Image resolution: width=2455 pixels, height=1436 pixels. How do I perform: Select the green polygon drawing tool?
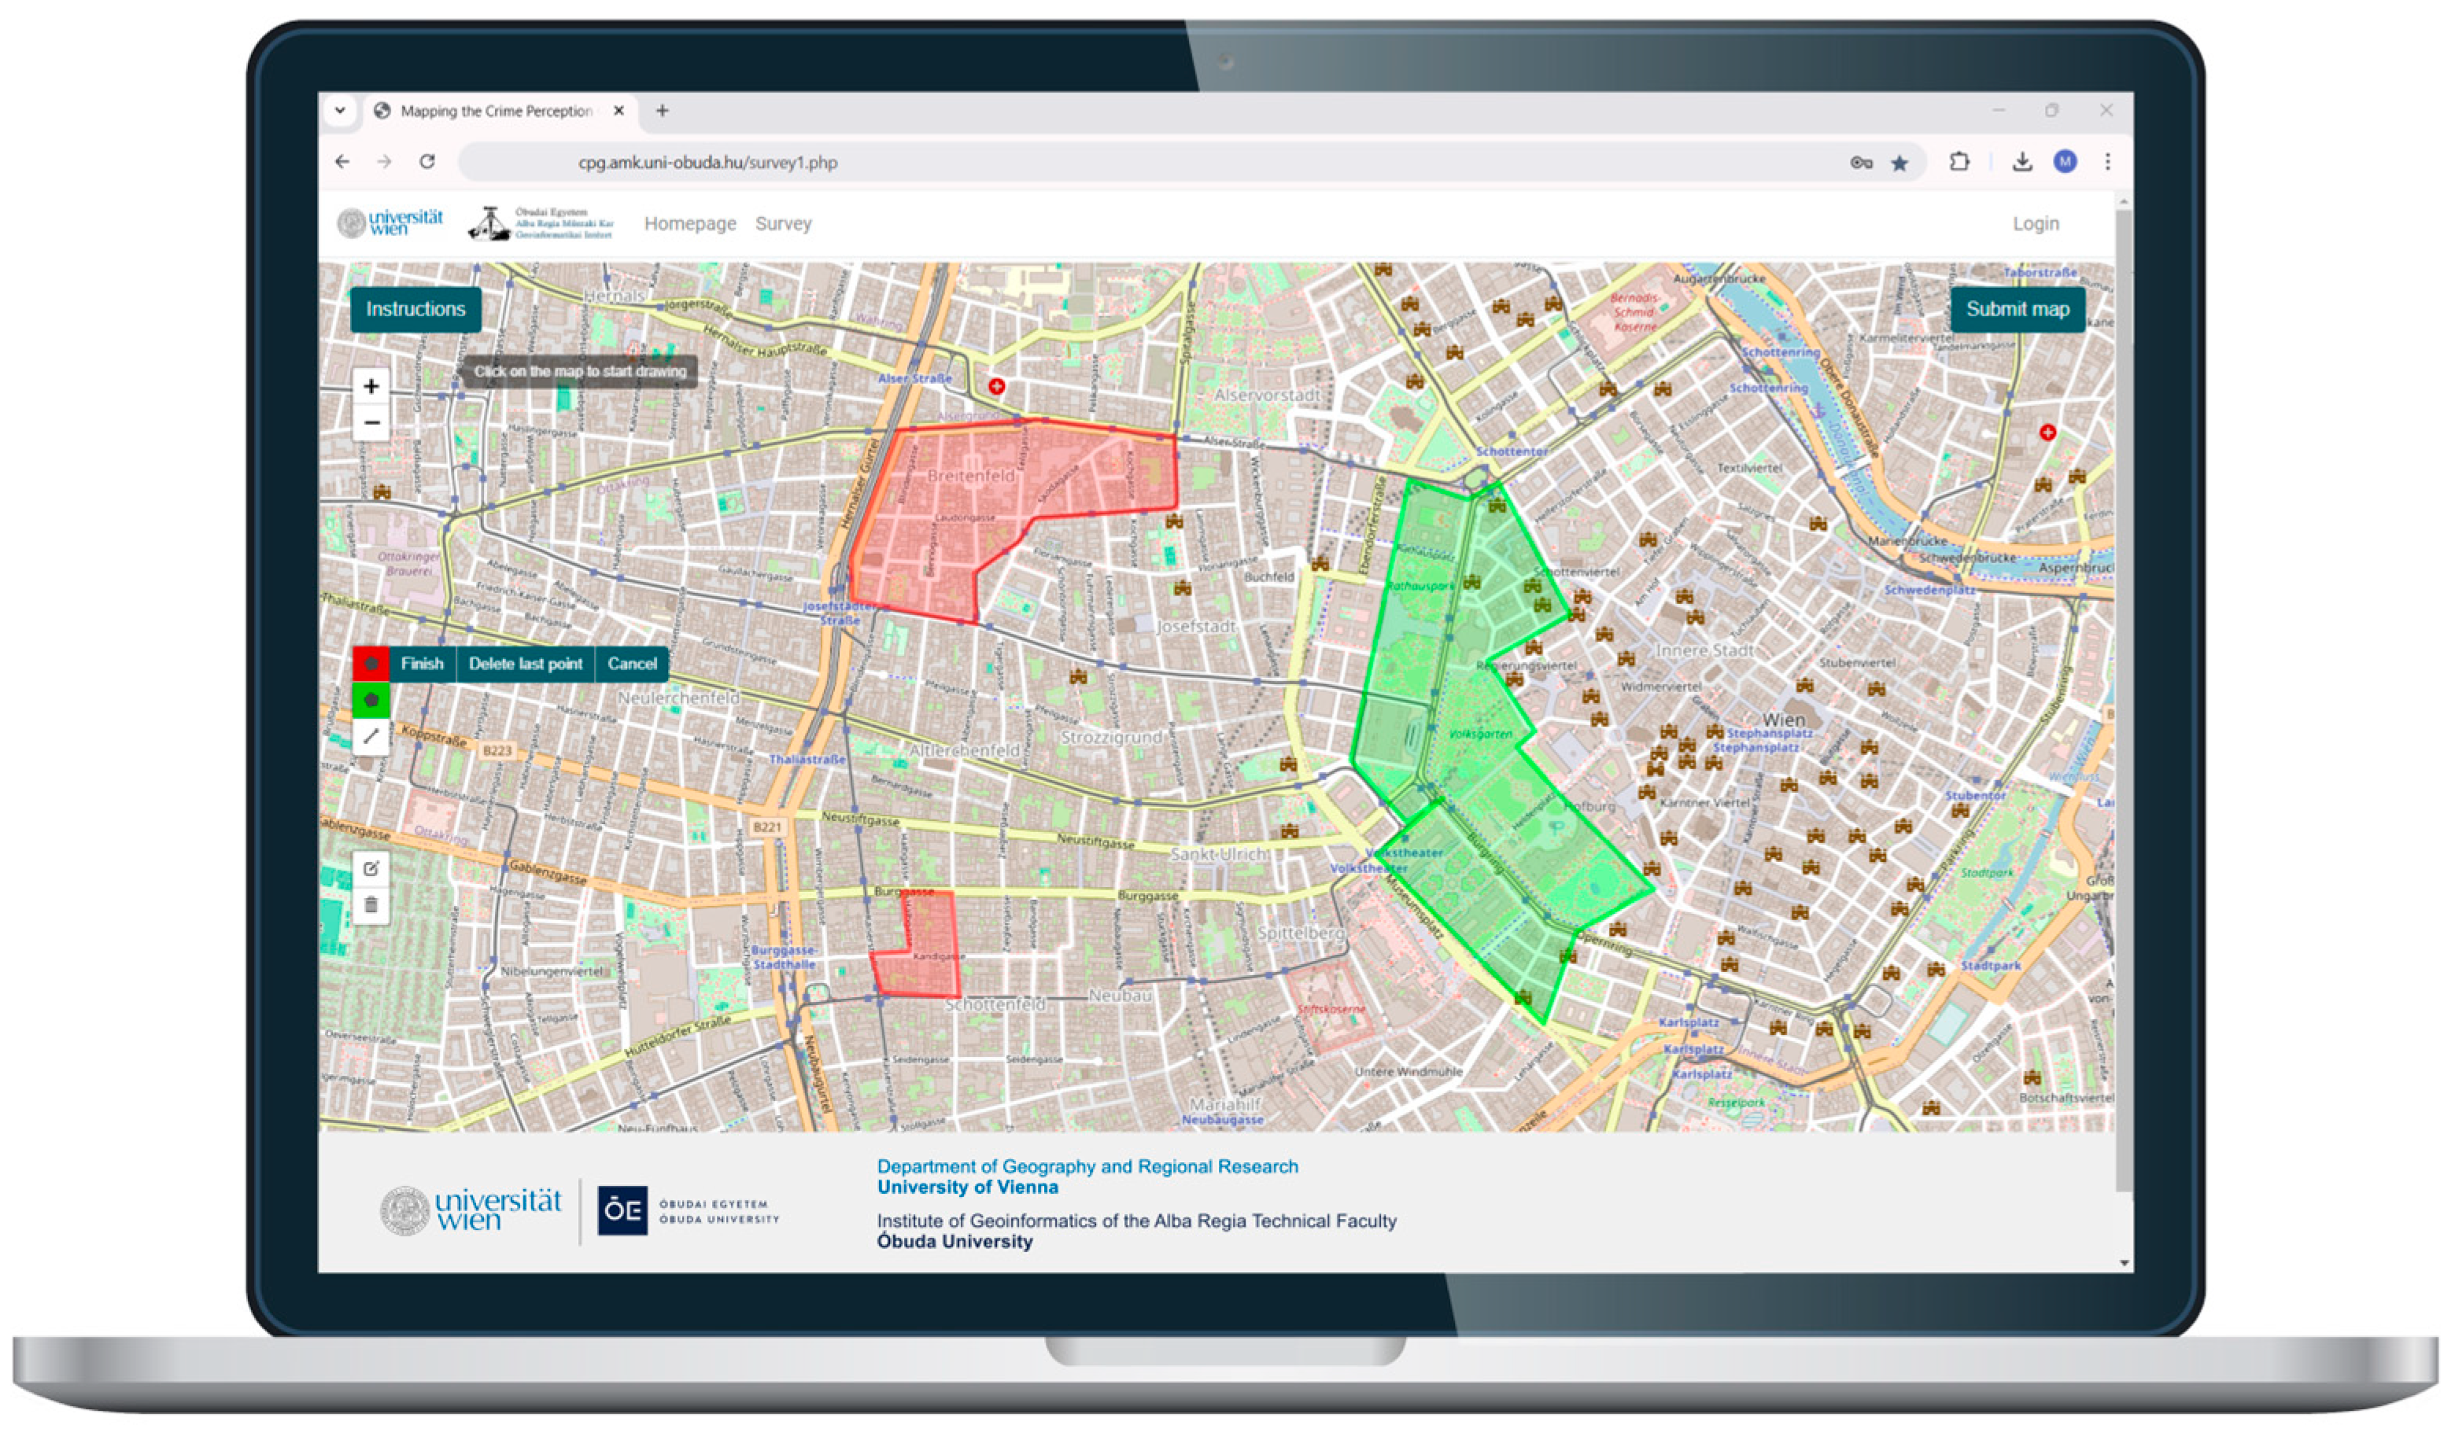370,700
